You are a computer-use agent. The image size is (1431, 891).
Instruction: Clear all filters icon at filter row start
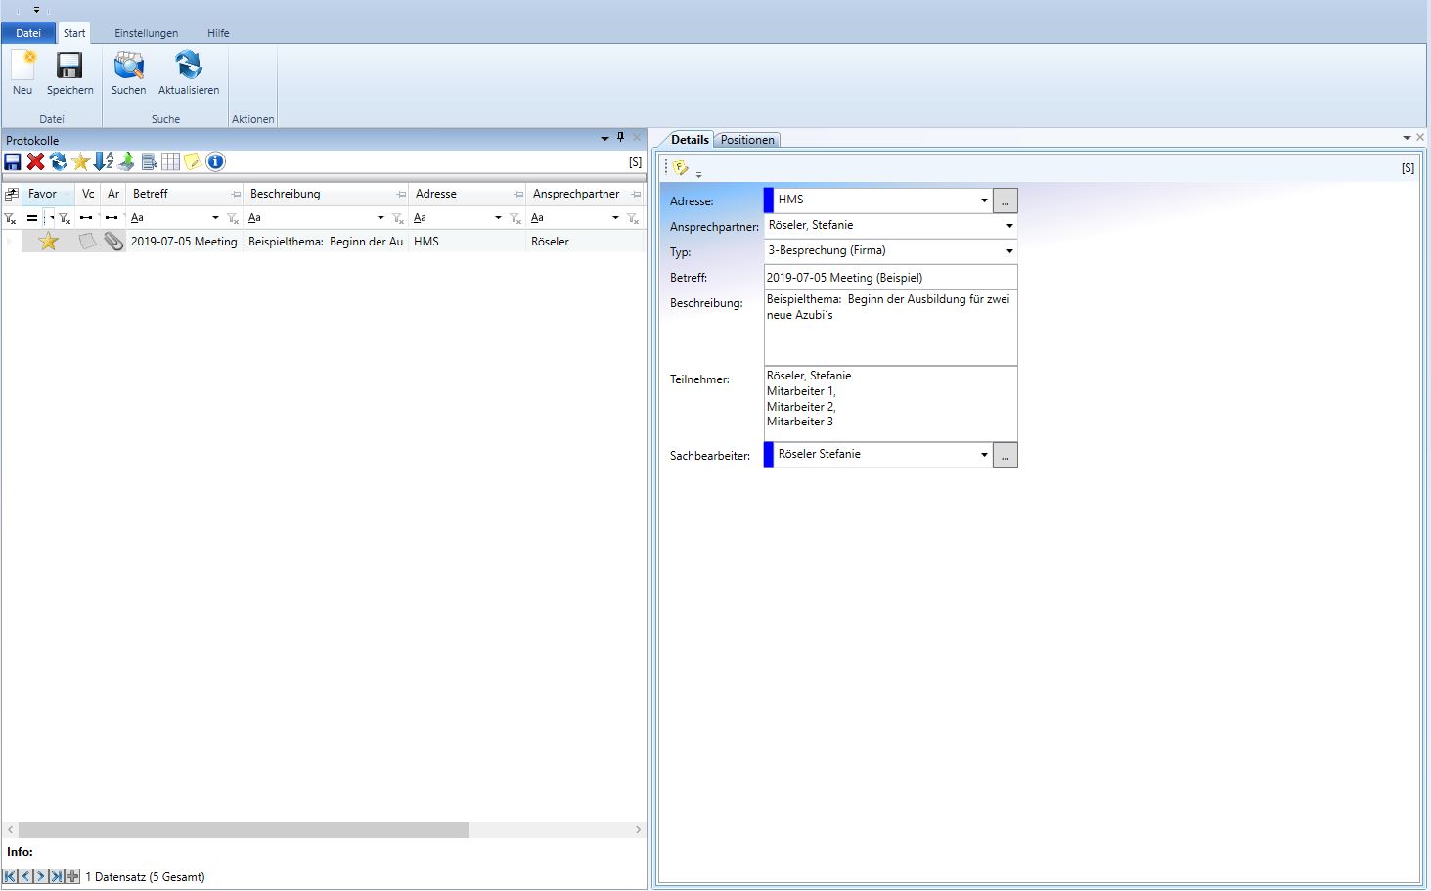pyautogui.click(x=11, y=218)
